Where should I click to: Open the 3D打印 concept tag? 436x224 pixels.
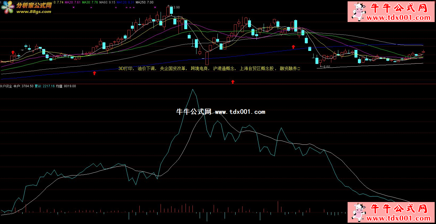coord(125,69)
